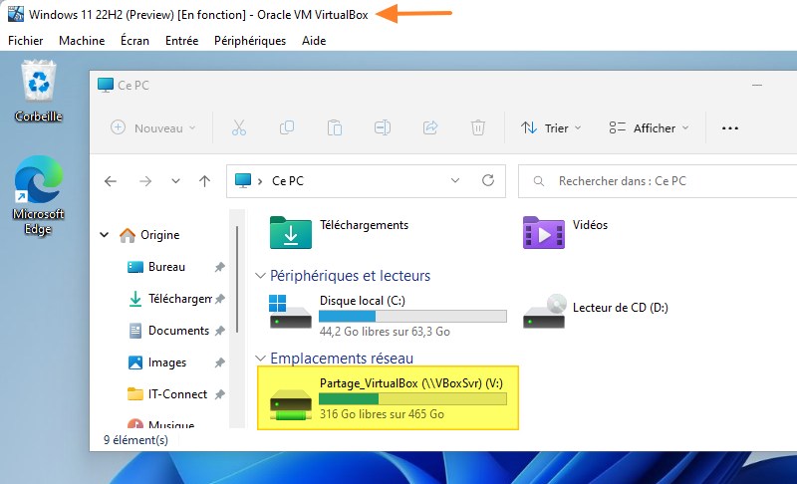
Task: Refresh the Ce PC view
Action: click(488, 180)
